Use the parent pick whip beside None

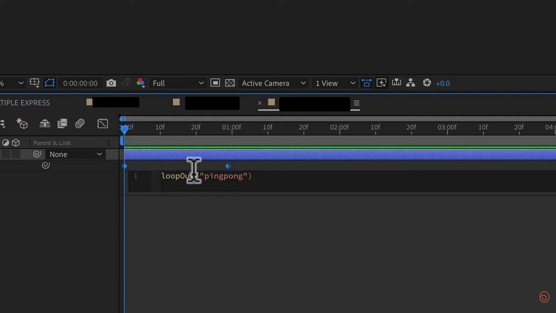[x=37, y=154]
